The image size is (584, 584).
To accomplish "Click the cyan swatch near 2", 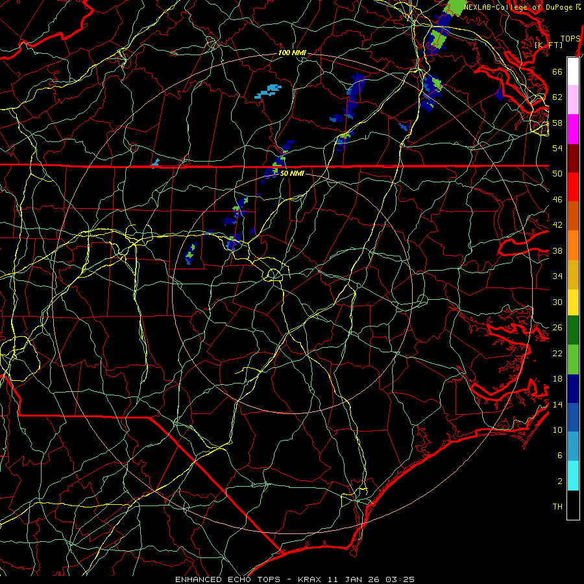I will pos(573,476).
